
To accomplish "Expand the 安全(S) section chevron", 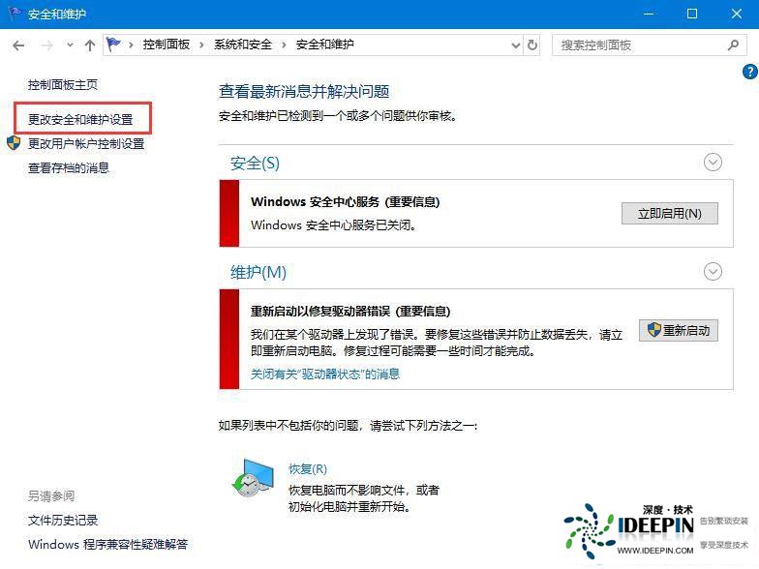I will [x=713, y=163].
